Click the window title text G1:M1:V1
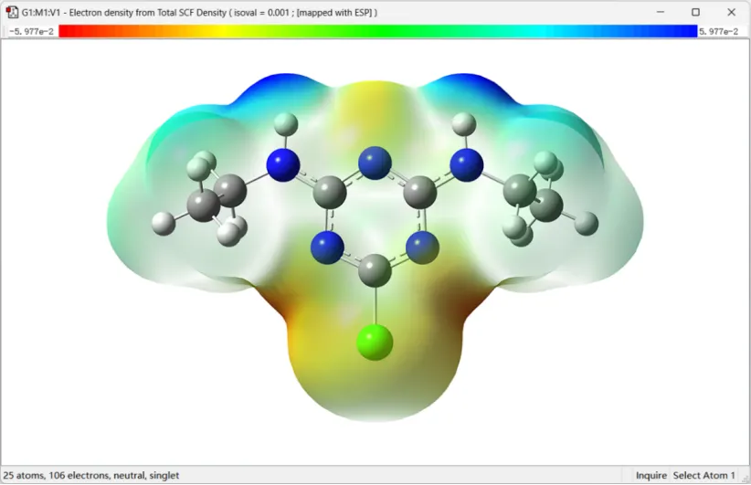Image resolution: width=751 pixels, height=485 pixels. [199, 13]
